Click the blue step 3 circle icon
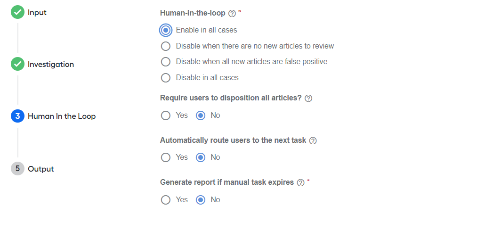This screenshot has width=493, height=239. tap(17, 116)
